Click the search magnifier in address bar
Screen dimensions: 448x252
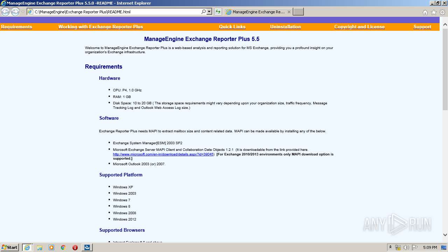(203, 12)
